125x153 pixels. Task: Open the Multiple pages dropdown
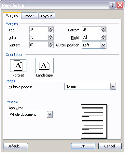(113, 86)
